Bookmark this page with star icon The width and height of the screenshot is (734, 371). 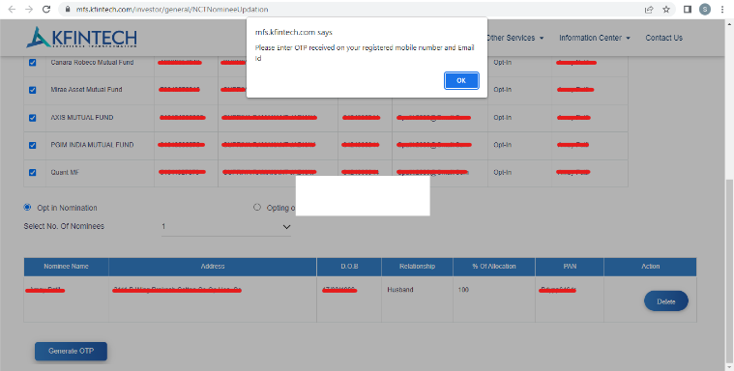pos(666,10)
